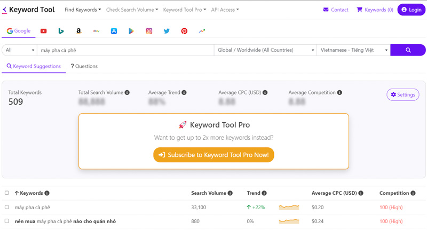Tick the select-all keywords header checkbox
Screen dimensions: 427x230
point(7,193)
